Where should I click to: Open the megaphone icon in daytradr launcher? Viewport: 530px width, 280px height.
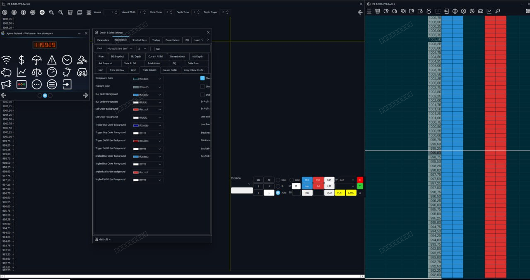click(x=6, y=84)
